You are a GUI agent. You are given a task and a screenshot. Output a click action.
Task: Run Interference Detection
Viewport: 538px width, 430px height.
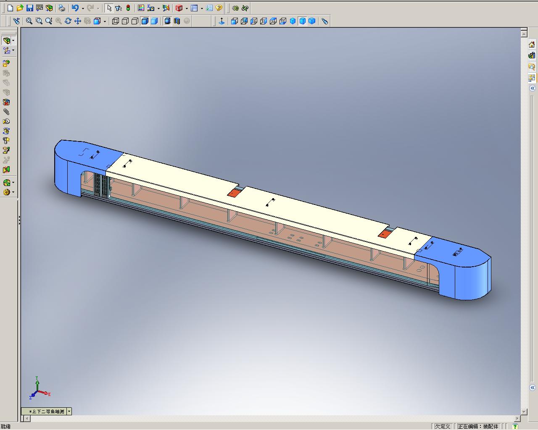6,170
